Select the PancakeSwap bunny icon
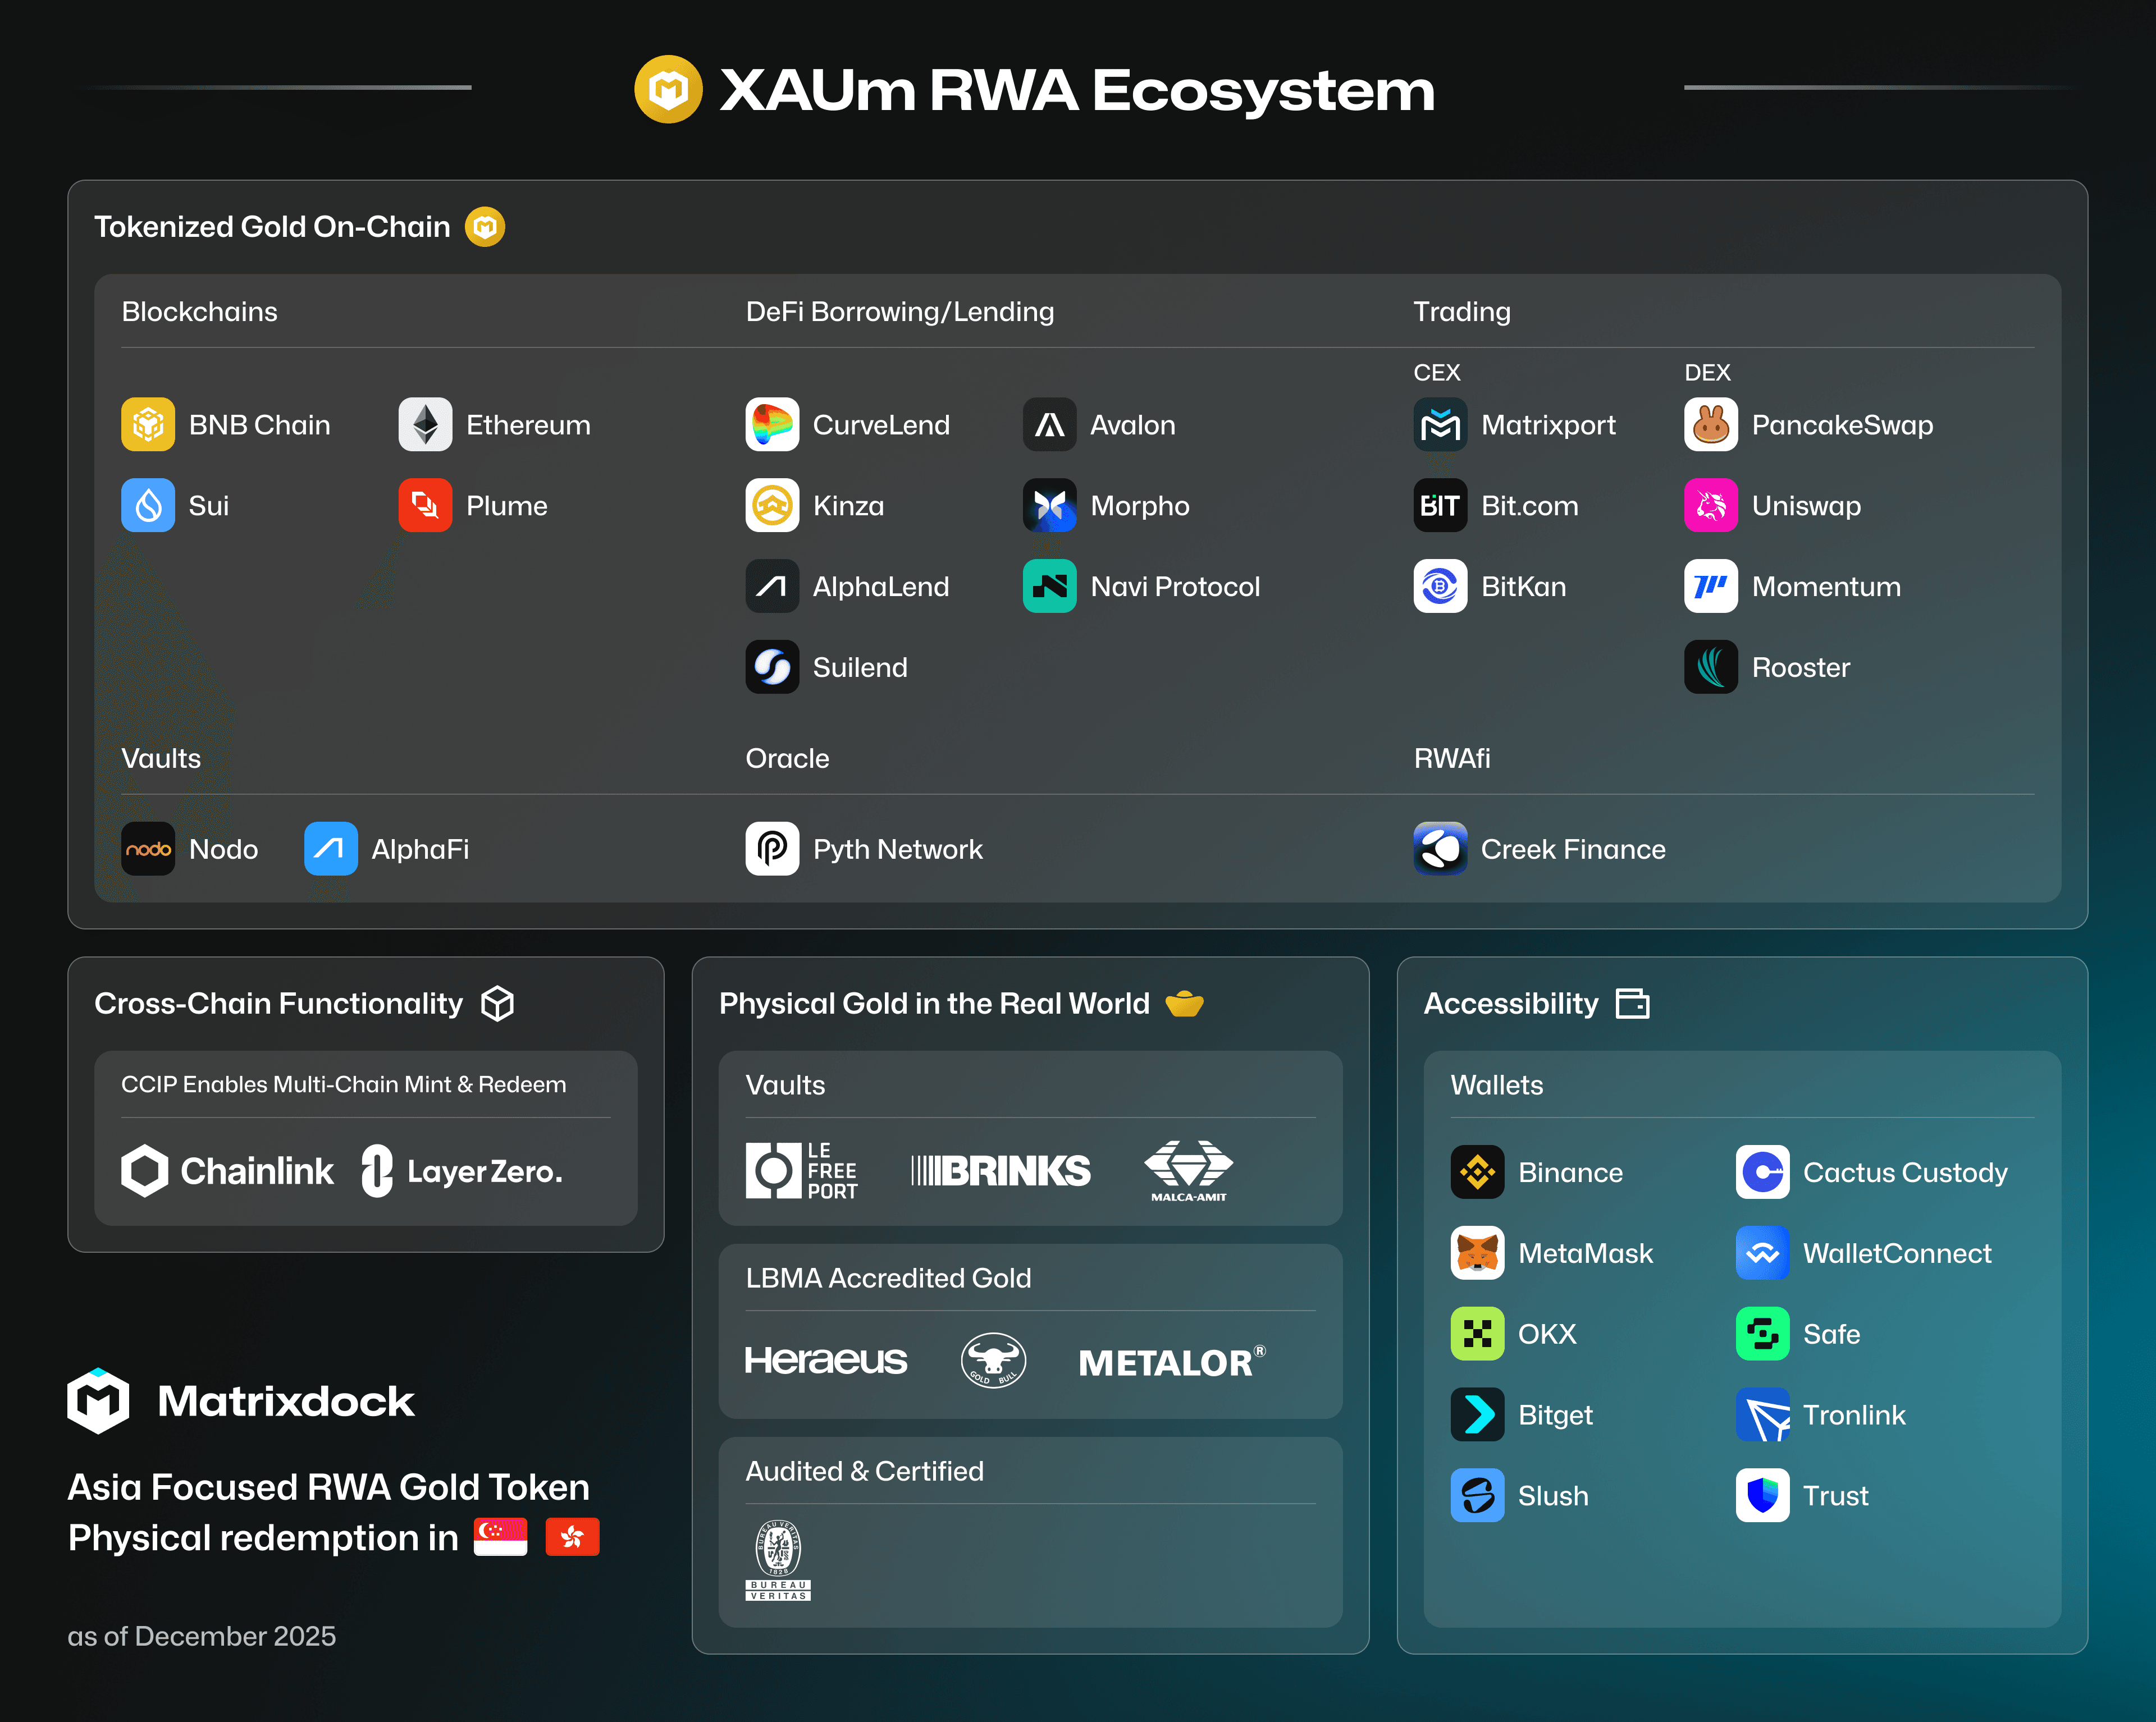 click(x=1711, y=424)
